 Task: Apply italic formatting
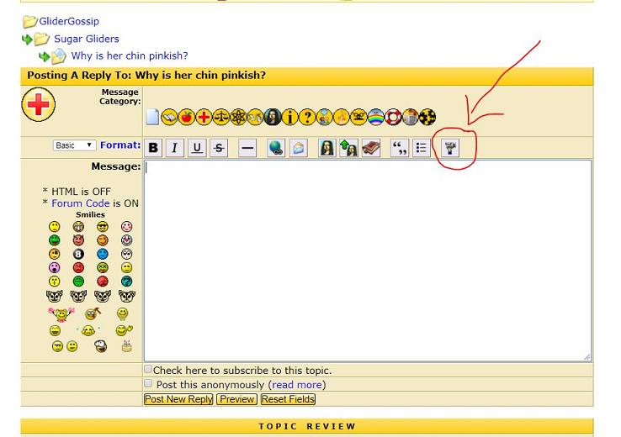(175, 148)
